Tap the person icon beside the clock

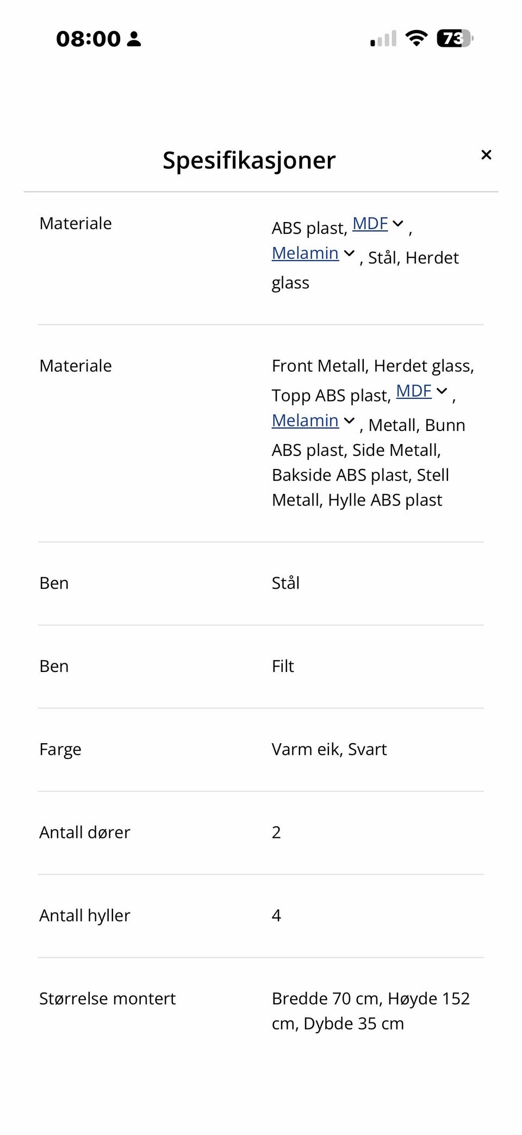pos(134,39)
